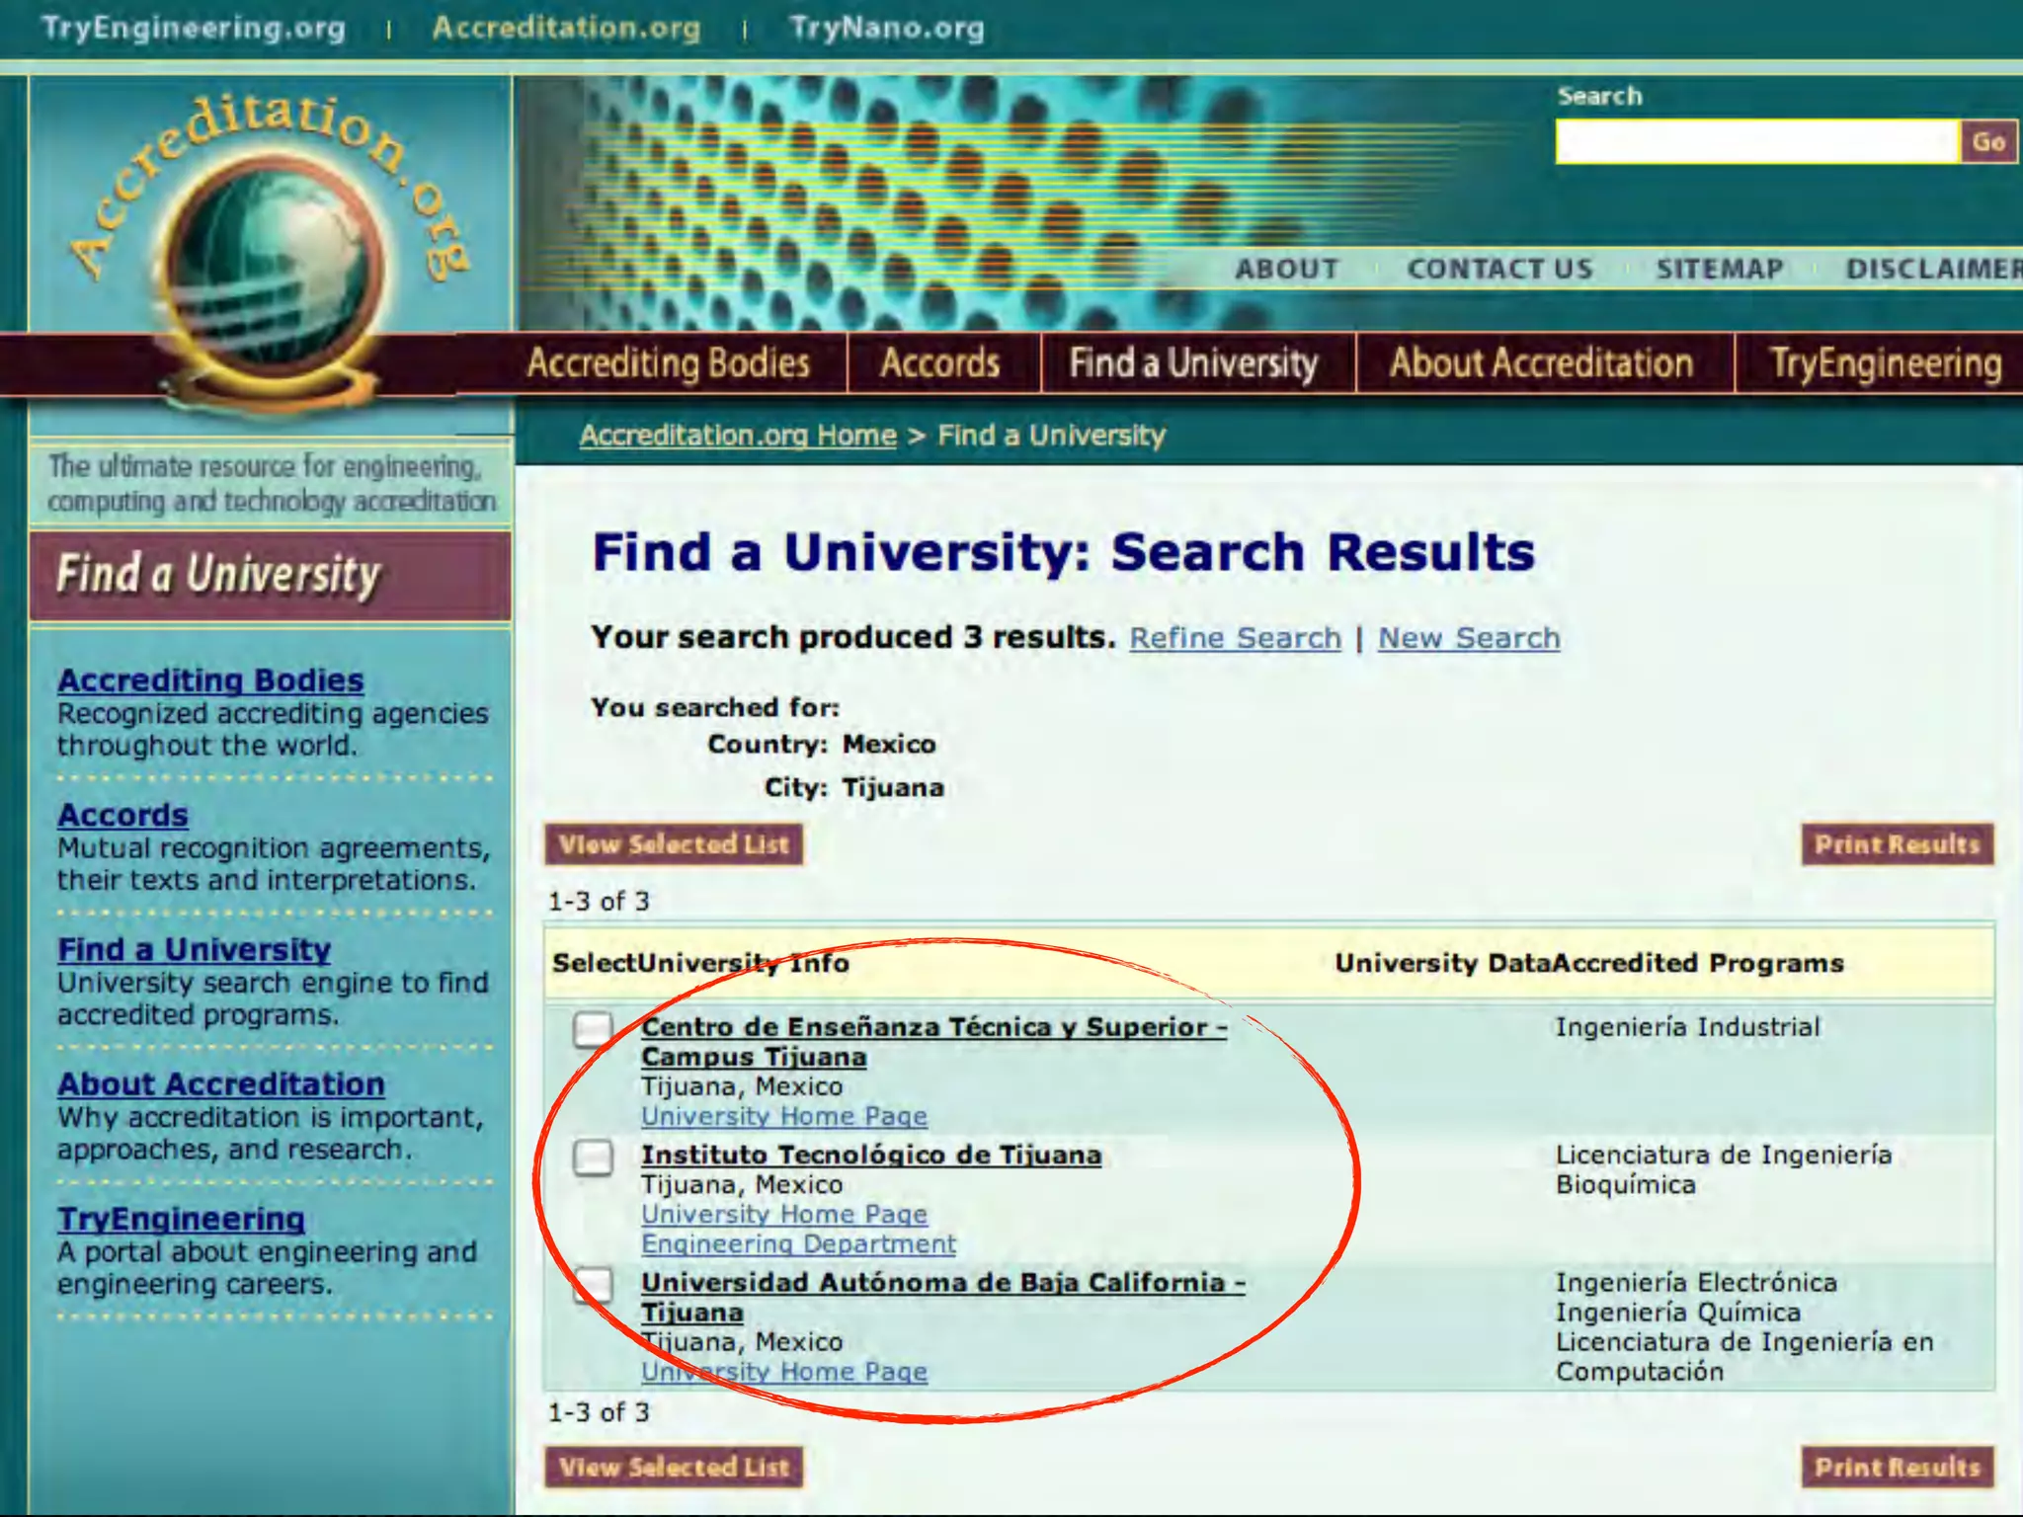Screen dimensions: 2023x1517
Task: Open the TryEngineering.org top link
Action: click(x=194, y=28)
